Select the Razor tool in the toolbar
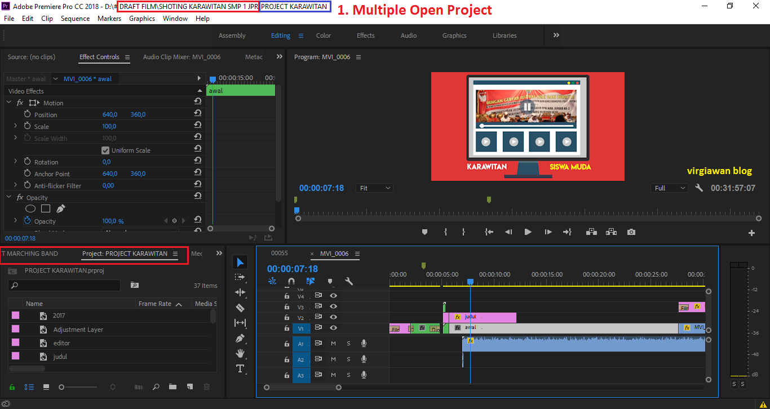The height and width of the screenshot is (409, 770). (x=240, y=308)
